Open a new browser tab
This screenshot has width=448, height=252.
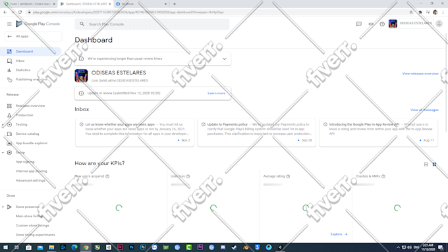tap(175, 4)
